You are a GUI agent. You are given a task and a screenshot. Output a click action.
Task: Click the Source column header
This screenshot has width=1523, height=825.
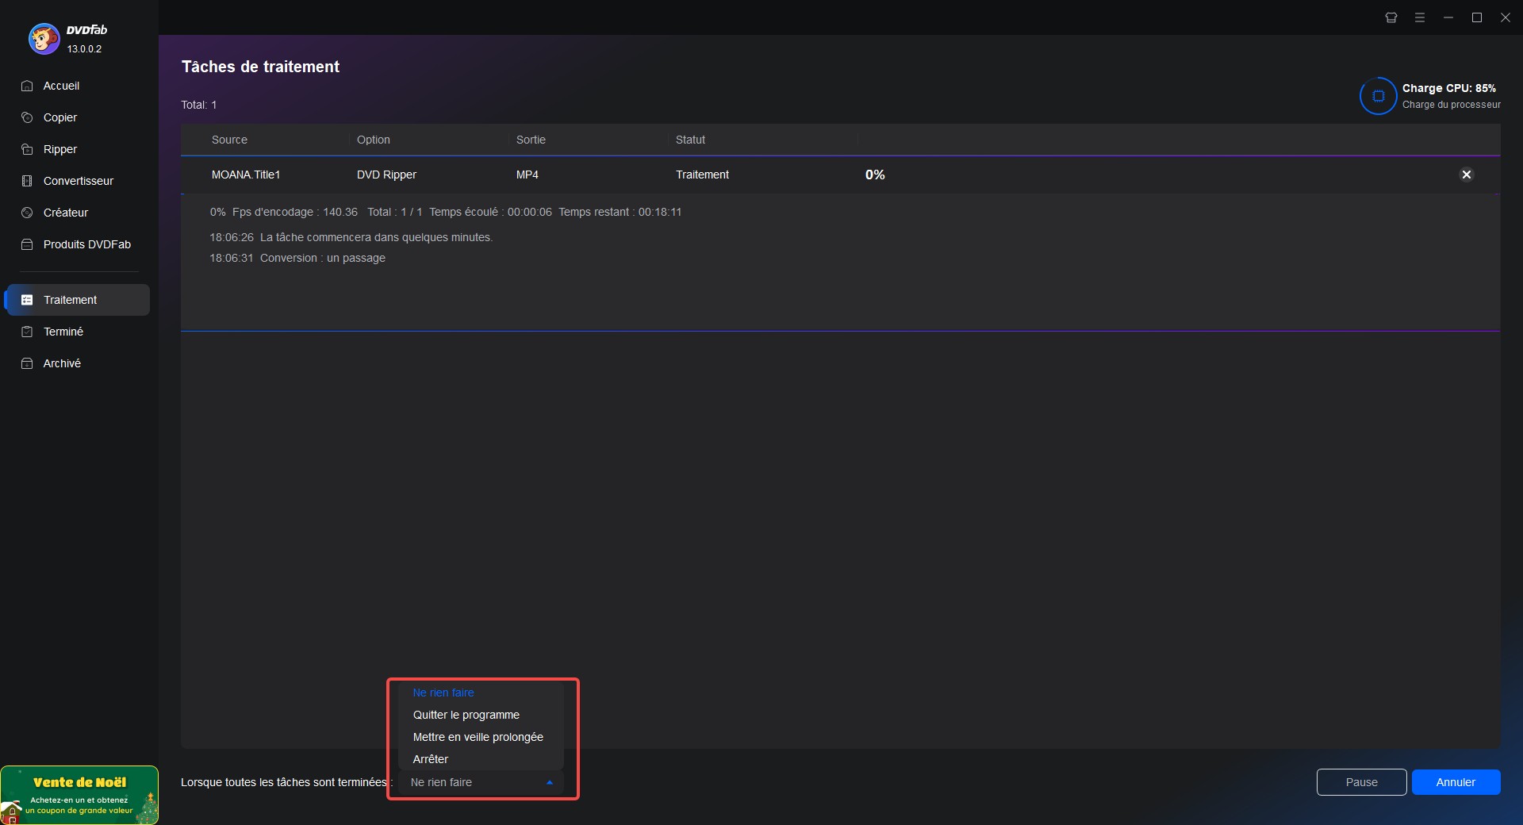tap(229, 140)
